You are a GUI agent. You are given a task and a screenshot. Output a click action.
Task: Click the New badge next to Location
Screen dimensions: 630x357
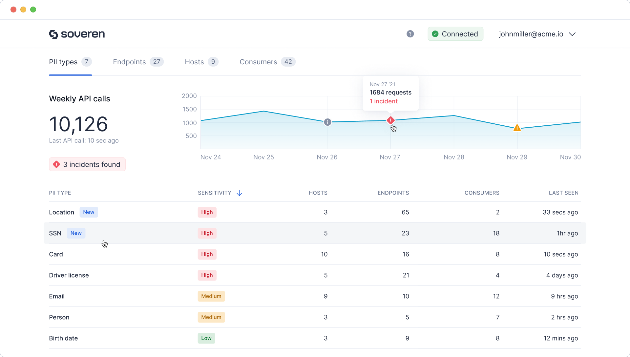89,212
